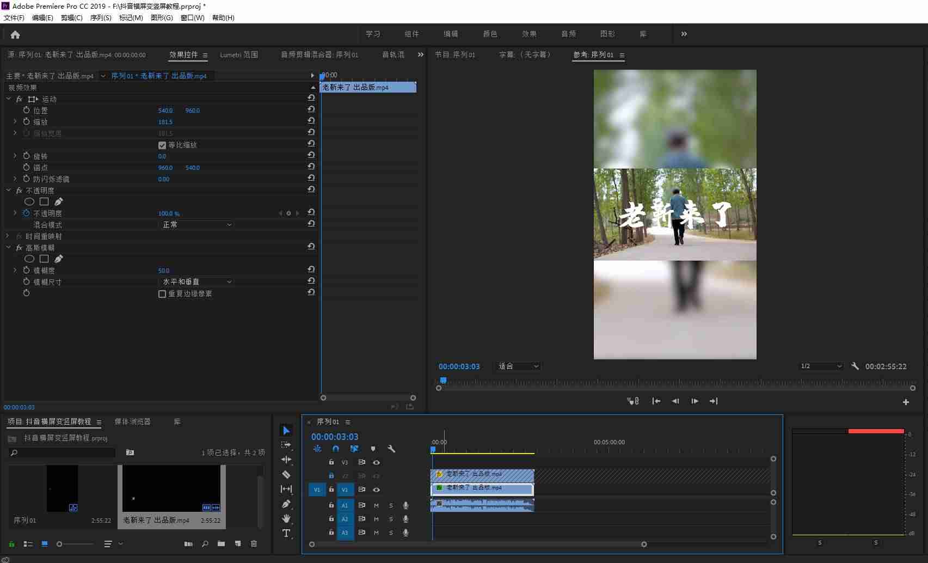Open playback resolution dropdown 1/2

(821, 366)
